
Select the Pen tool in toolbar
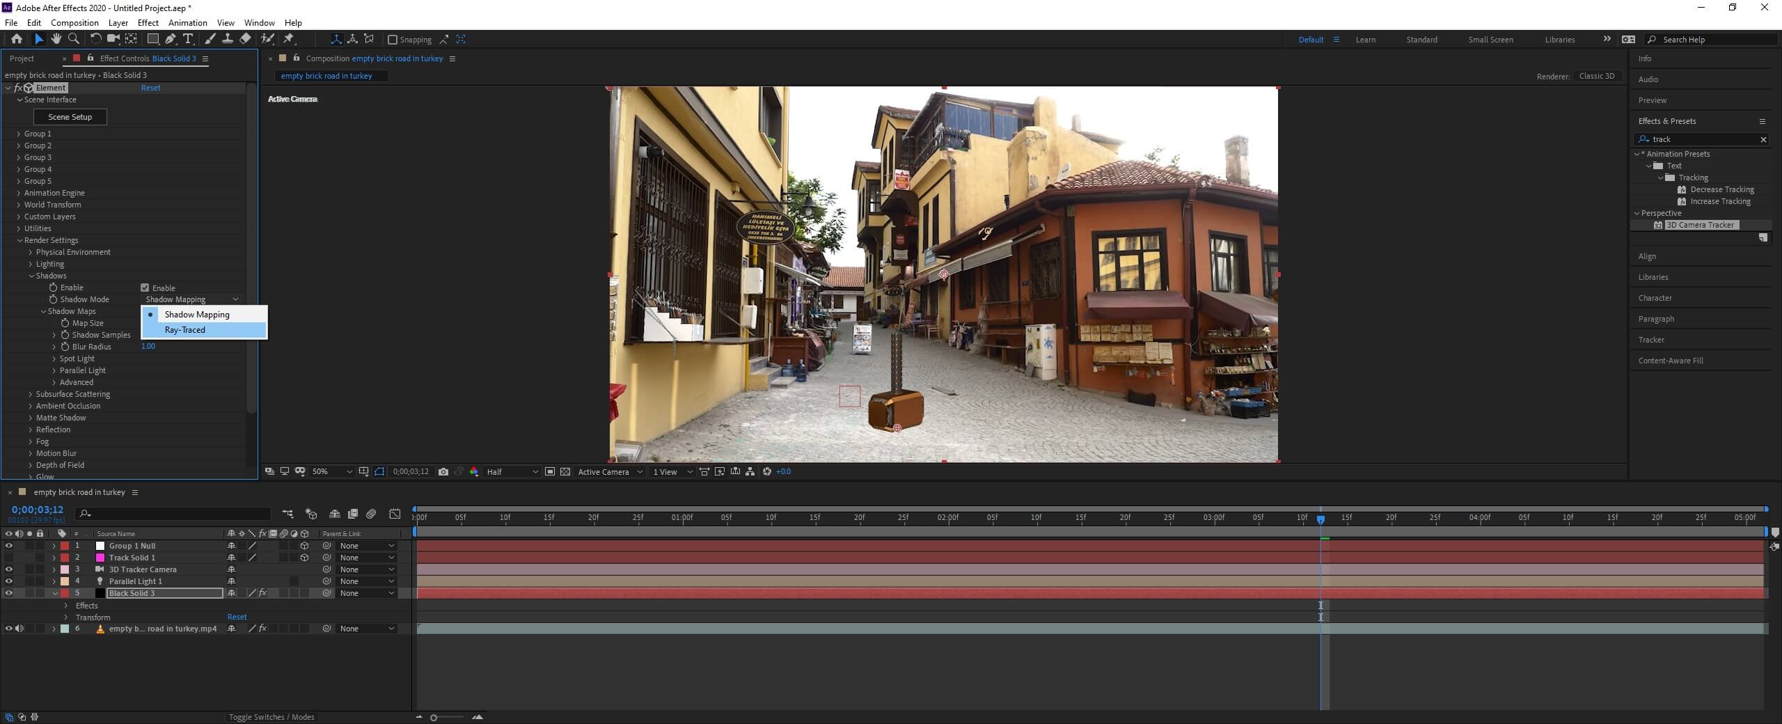(171, 39)
